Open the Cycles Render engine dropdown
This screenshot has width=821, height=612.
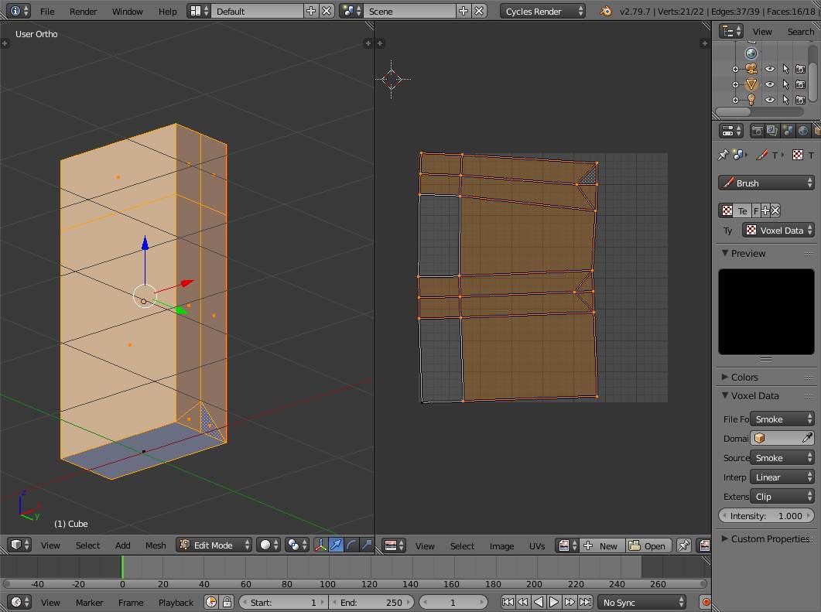[542, 11]
